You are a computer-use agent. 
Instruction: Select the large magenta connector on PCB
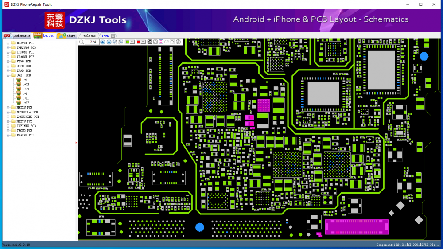pos(356,227)
